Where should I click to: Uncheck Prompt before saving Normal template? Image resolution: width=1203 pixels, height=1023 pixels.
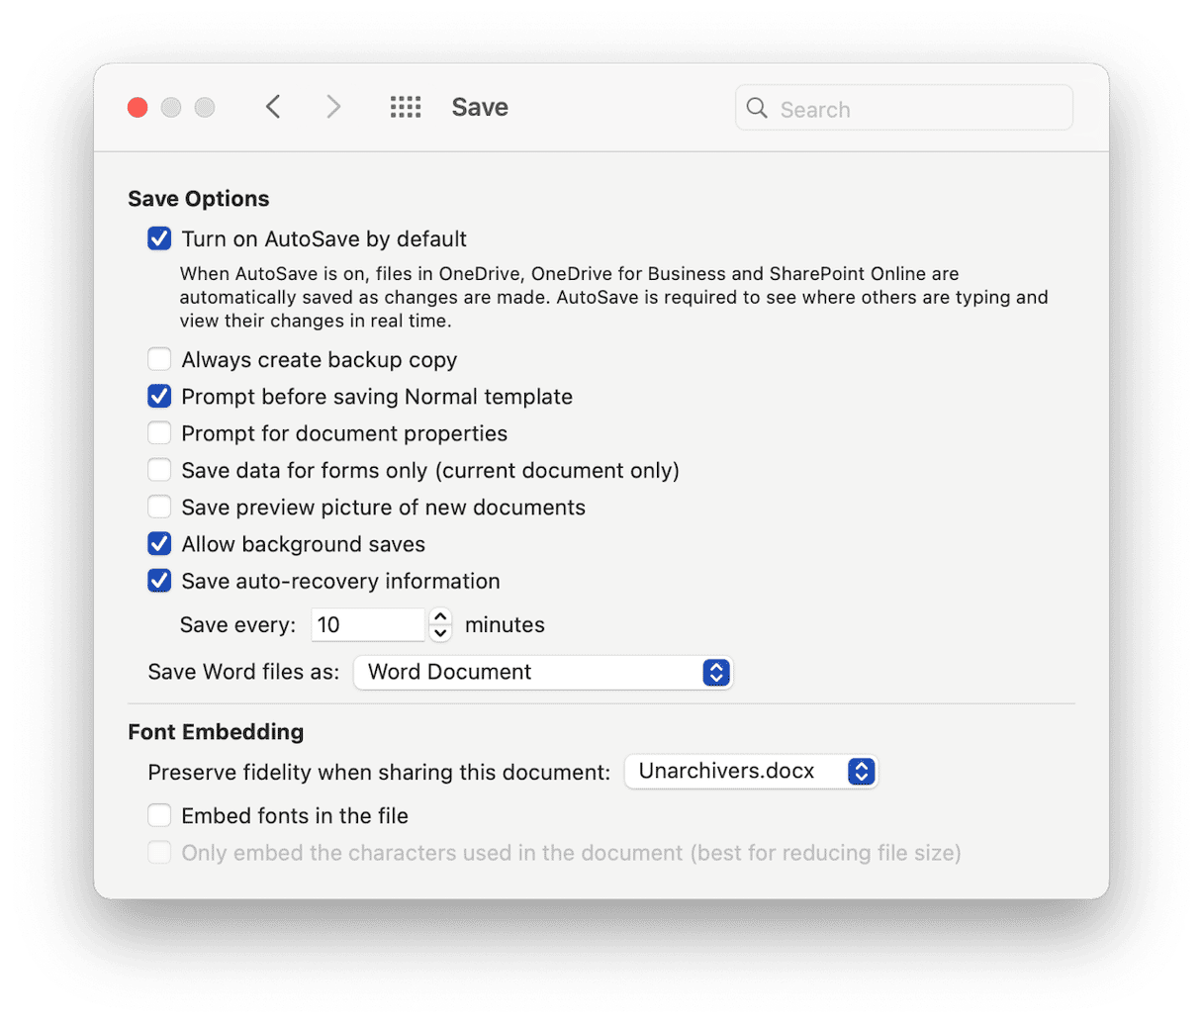pos(159,397)
